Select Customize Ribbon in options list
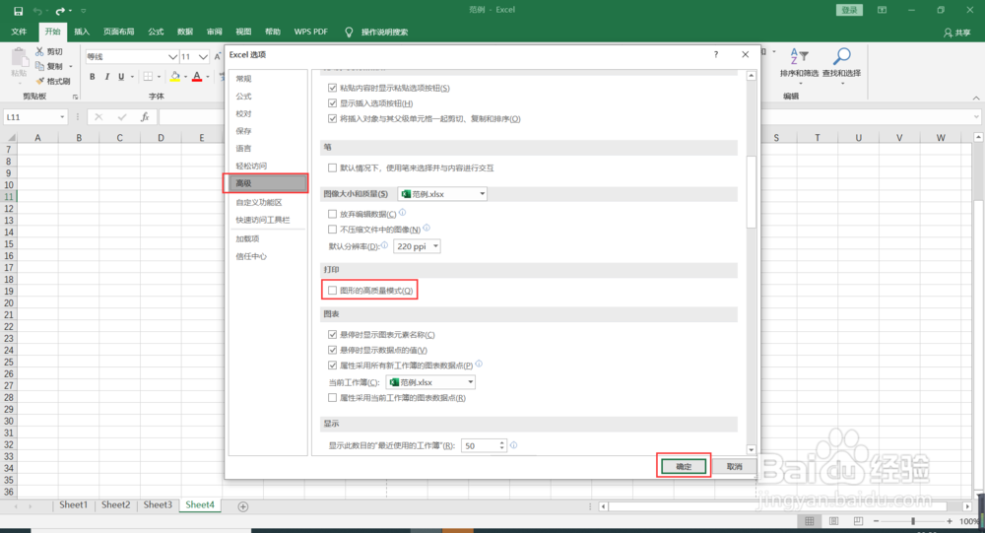The width and height of the screenshot is (985, 533). pyautogui.click(x=259, y=202)
